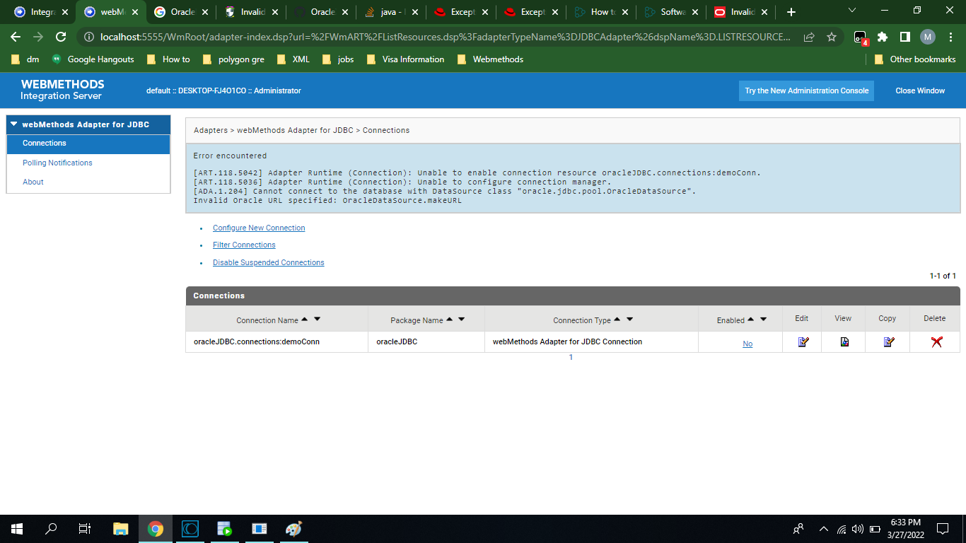Open the tab search dropdown
This screenshot has height=543, width=966.
click(851, 11)
